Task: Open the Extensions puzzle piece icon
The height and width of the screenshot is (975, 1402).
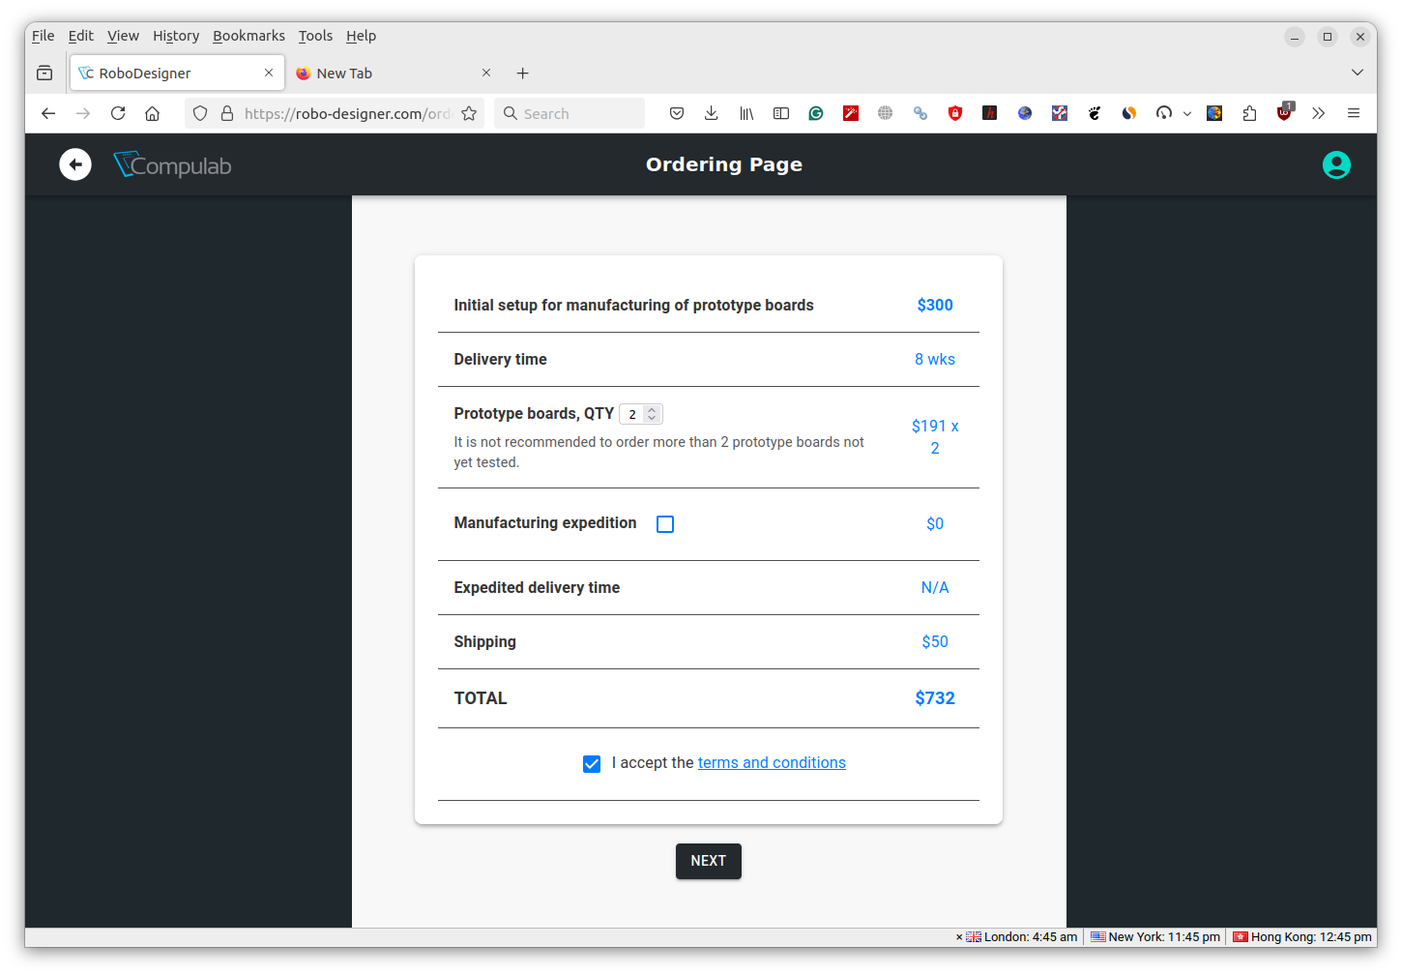Action: pos(1249,113)
